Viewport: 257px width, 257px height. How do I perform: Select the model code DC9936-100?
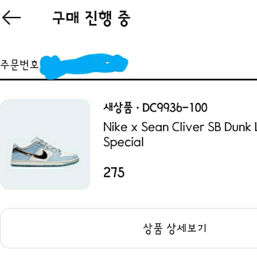click(x=175, y=108)
